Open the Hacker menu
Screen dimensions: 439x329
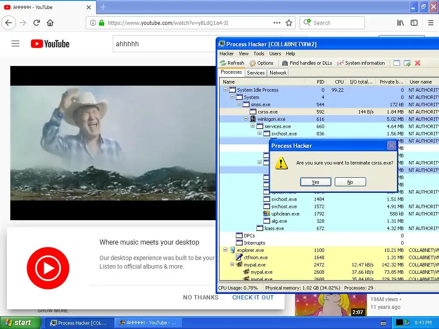coord(226,54)
